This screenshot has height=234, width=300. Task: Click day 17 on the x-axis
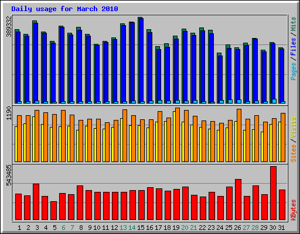tap(158, 228)
